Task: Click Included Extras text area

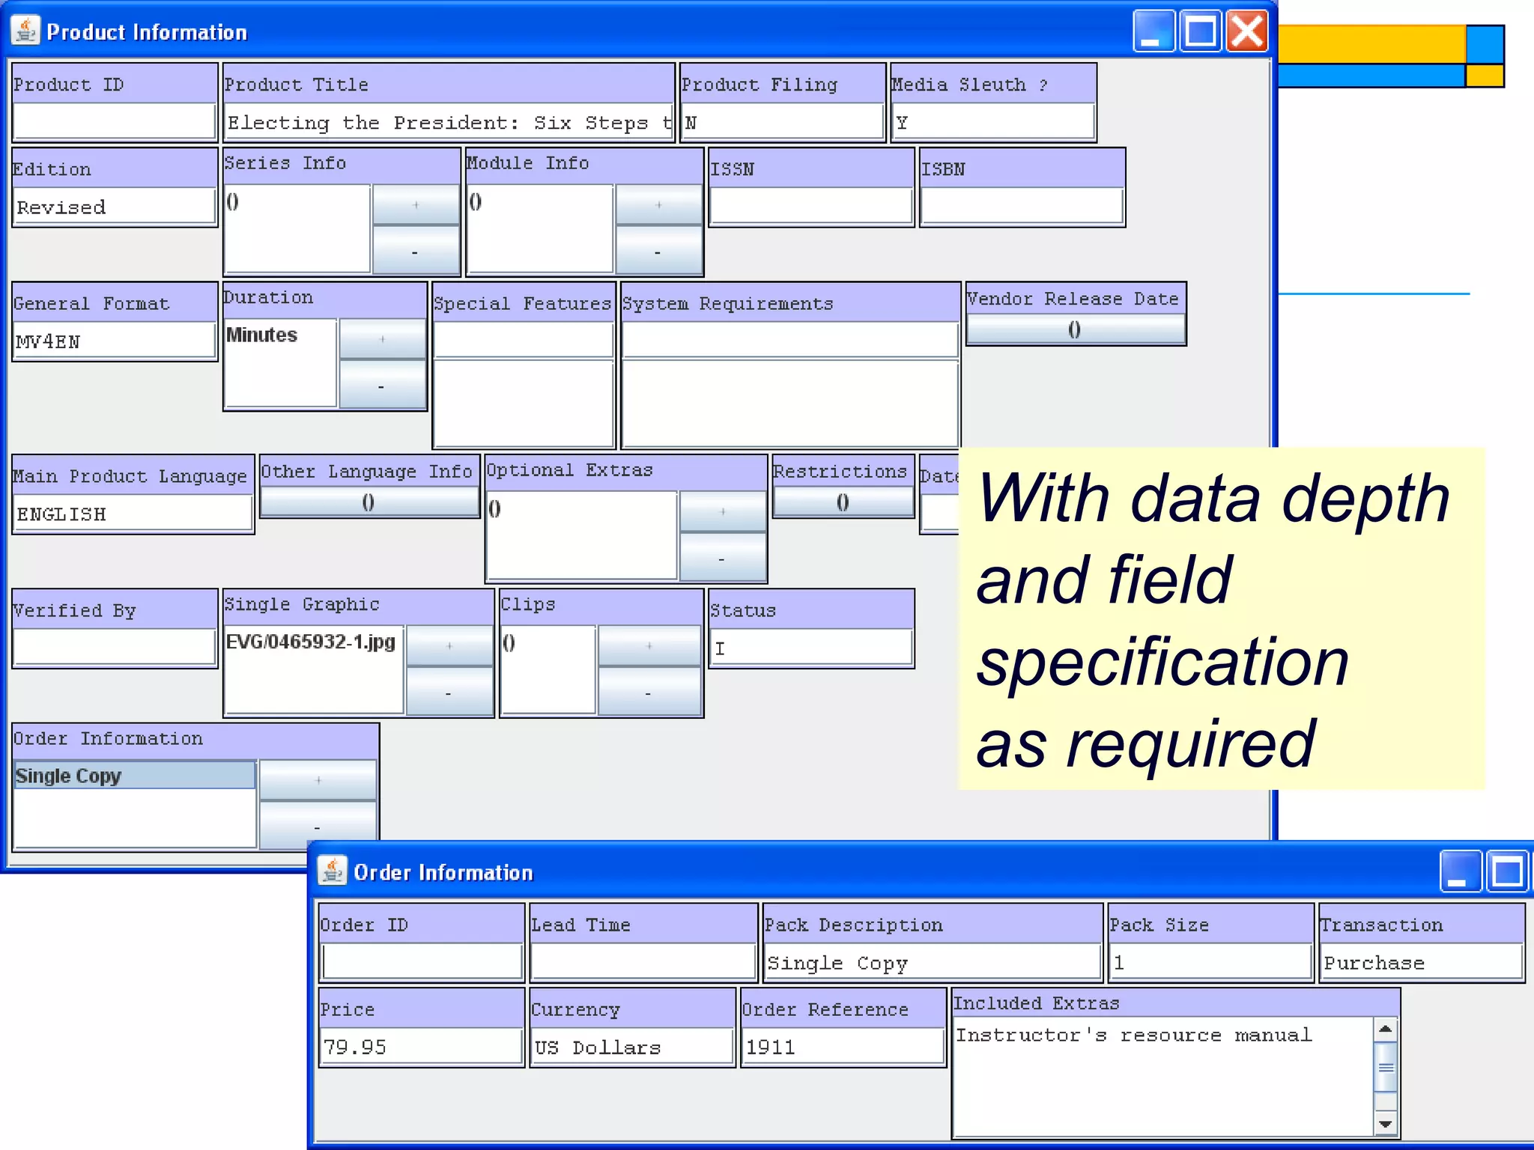Action: pyautogui.click(x=1164, y=1077)
